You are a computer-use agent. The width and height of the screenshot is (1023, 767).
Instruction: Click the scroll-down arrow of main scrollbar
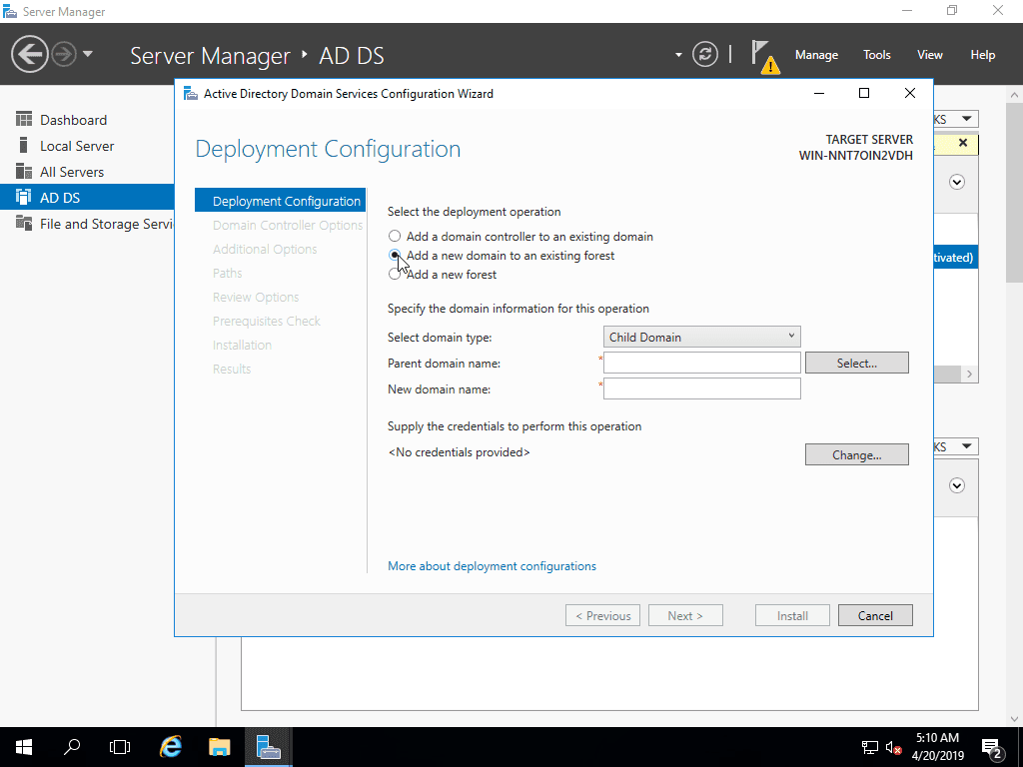point(1014,719)
